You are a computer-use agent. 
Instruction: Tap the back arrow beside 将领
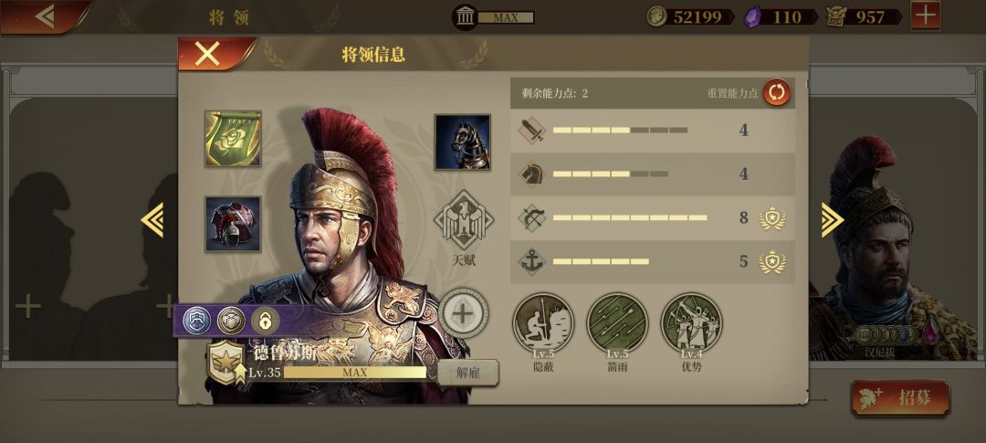click(x=46, y=16)
